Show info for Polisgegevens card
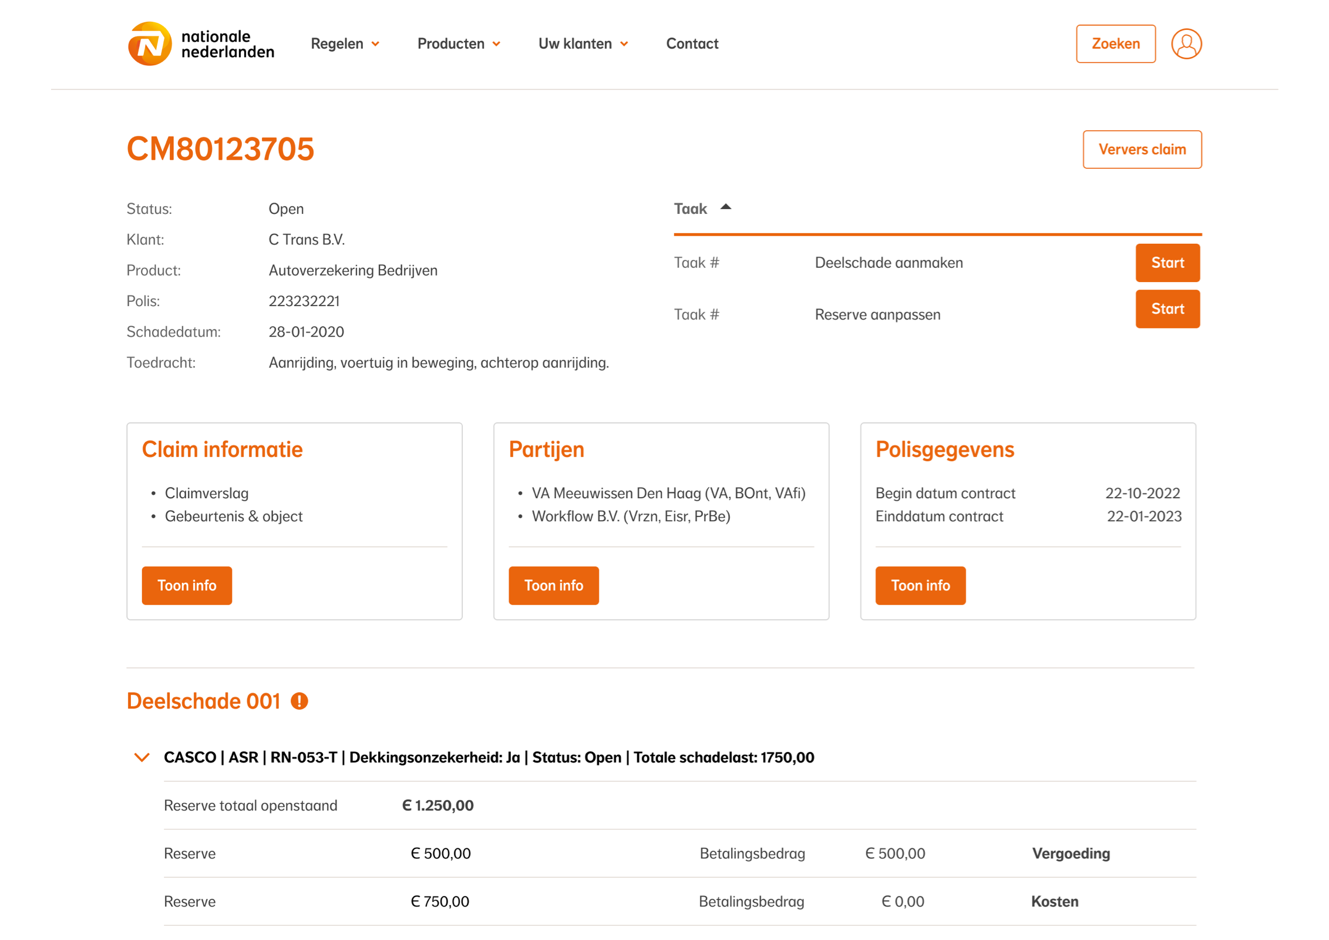The width and height of the screenshot is (1329, 940). click(920, 585)
